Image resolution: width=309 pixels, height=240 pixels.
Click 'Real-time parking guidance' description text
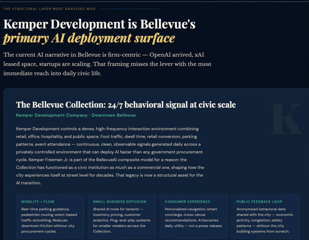pyautogui.click(x=49, y=220)
